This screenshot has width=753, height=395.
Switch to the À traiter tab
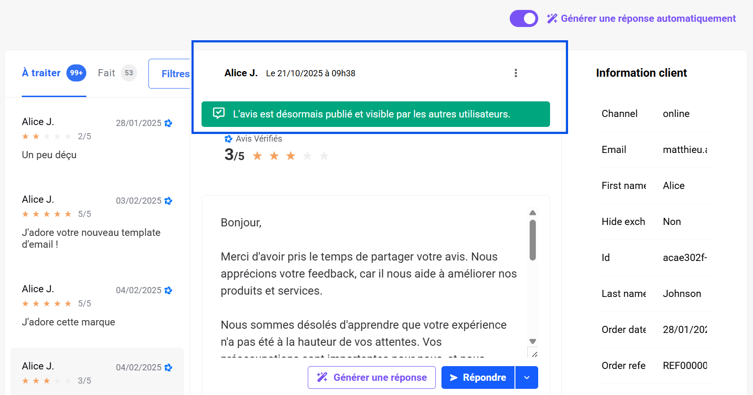point(42,73)
